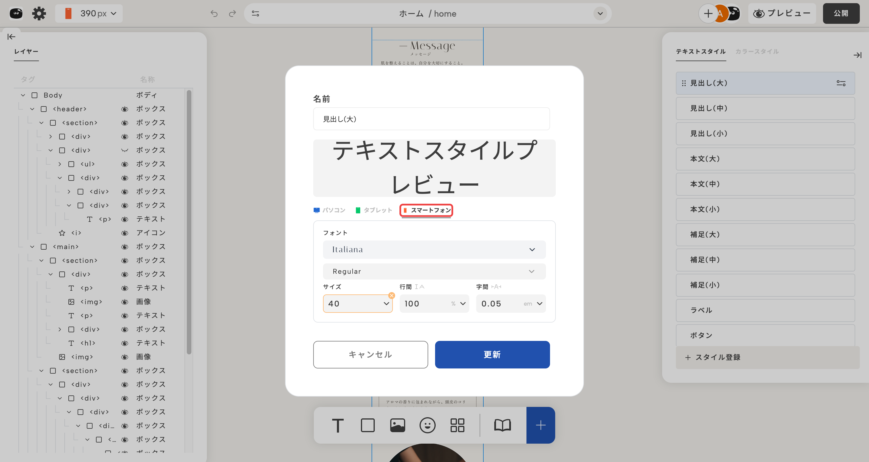
Task: Click the 更新 button
Action: click(492, 354)
